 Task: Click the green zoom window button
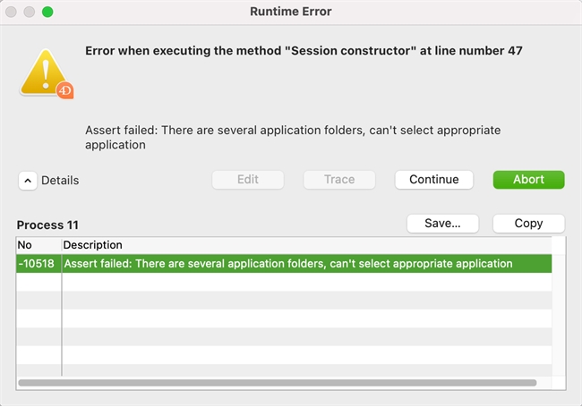tap(47, 12)
